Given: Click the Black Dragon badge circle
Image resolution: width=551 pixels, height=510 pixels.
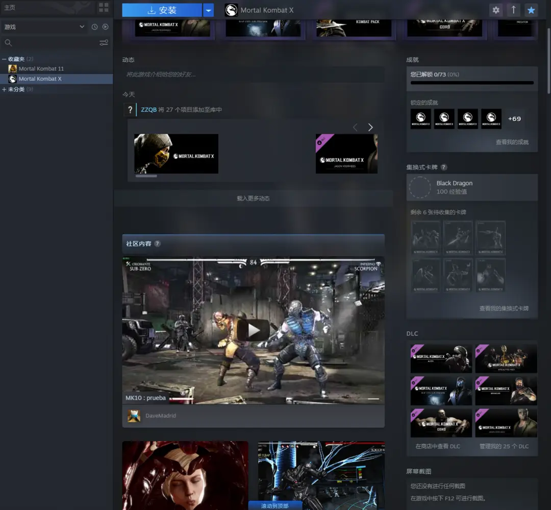Looking at the screenshot, I should 420,187.
